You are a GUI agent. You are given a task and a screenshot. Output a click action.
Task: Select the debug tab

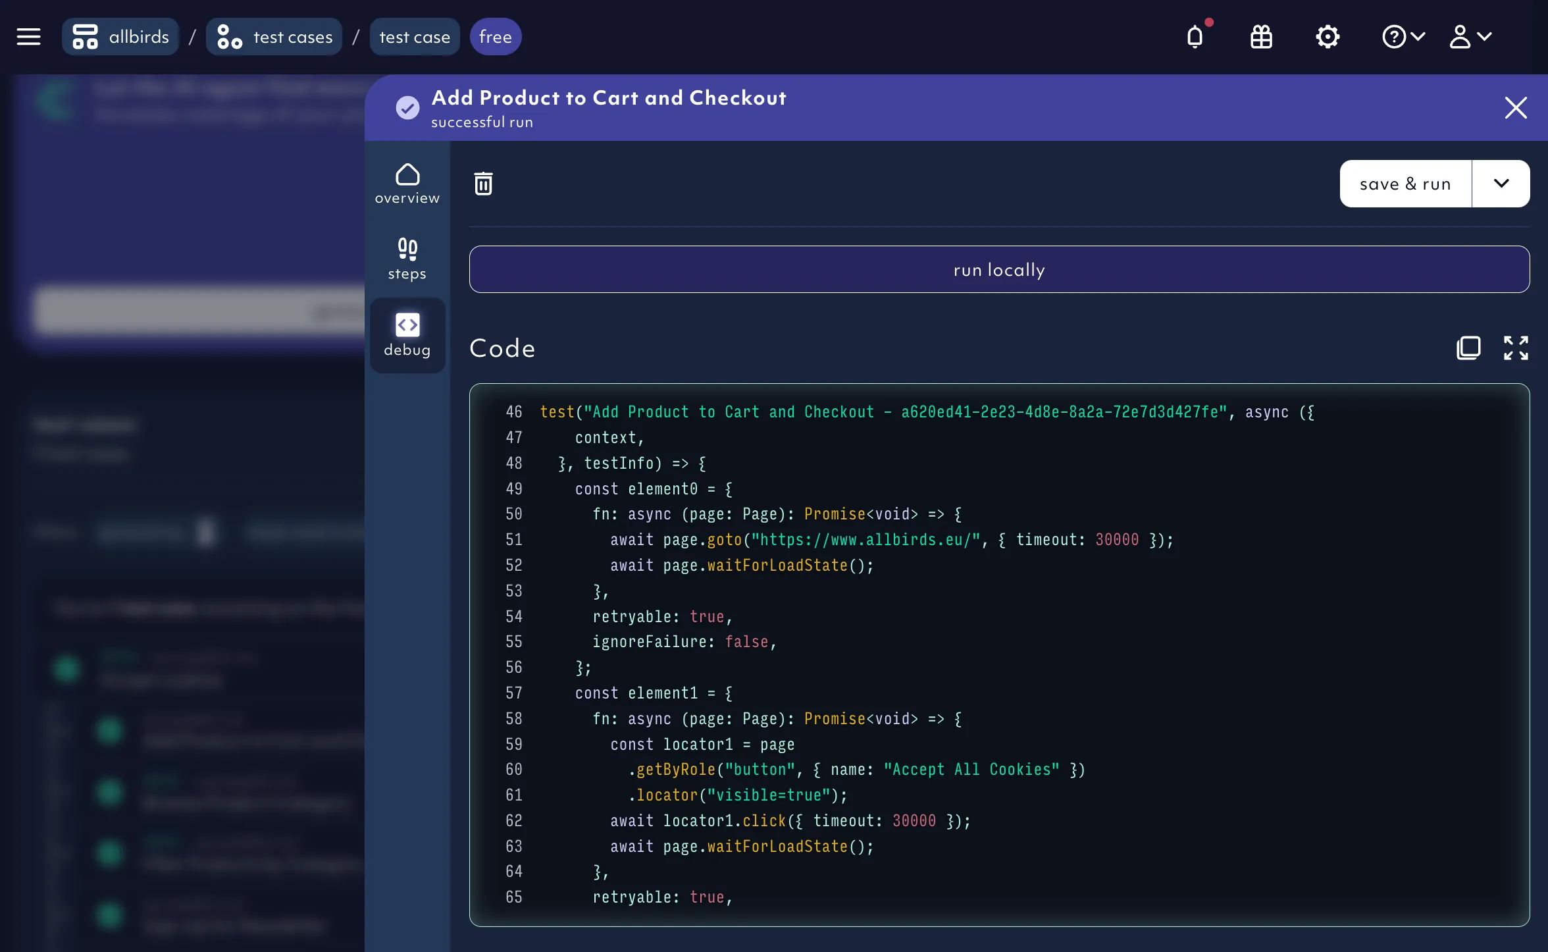(407, 335)
